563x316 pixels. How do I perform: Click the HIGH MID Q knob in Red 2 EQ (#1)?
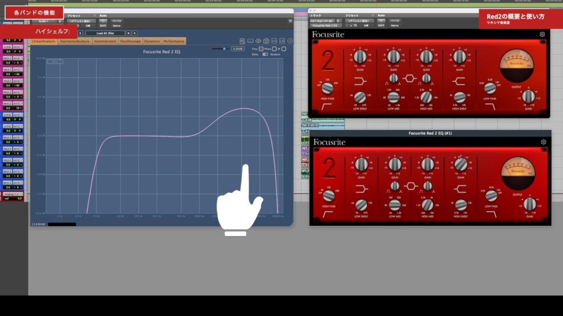coord(428,186)
